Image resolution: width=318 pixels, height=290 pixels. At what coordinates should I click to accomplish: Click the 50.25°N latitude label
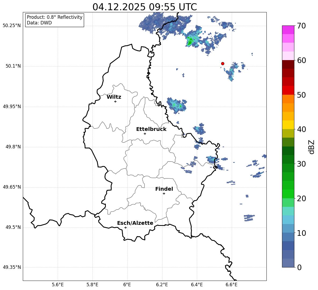tap(12, 26)
